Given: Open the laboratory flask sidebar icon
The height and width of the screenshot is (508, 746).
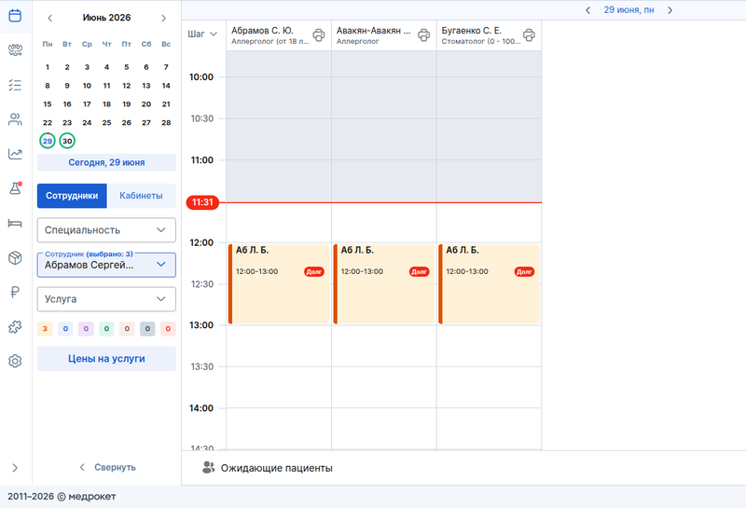Looking at the screenshot, I should coord(15,188).
